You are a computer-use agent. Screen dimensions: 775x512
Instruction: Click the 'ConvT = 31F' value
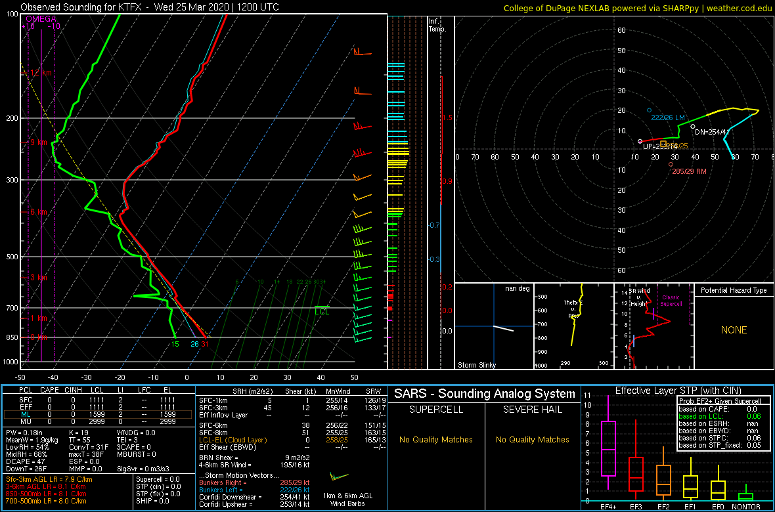pyautogui.click(x=87, y=447)
